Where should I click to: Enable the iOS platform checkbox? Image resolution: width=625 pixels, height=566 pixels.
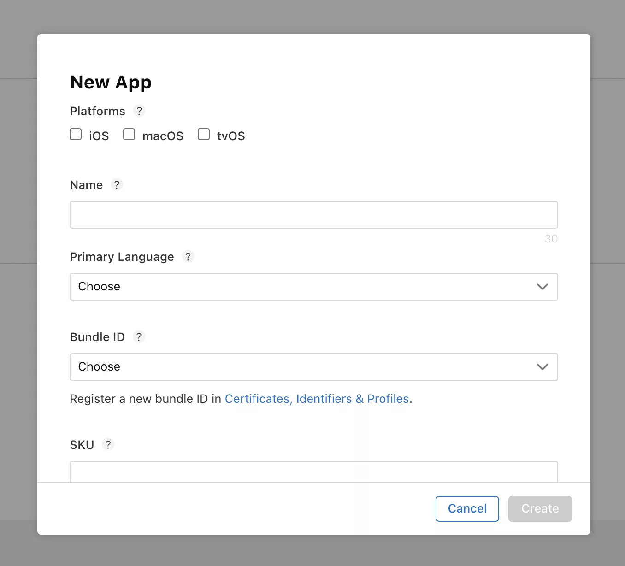[x=76, y=135]
